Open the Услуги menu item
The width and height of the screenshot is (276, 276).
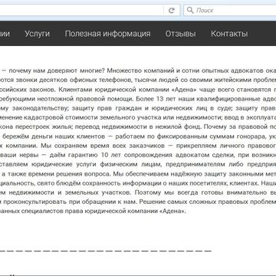[38, 34]
